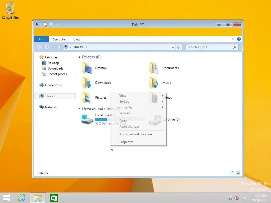The width and height of the screenshot is (271, 203).
Task: Open the Sort by submenu
Action: click(138, 101)
